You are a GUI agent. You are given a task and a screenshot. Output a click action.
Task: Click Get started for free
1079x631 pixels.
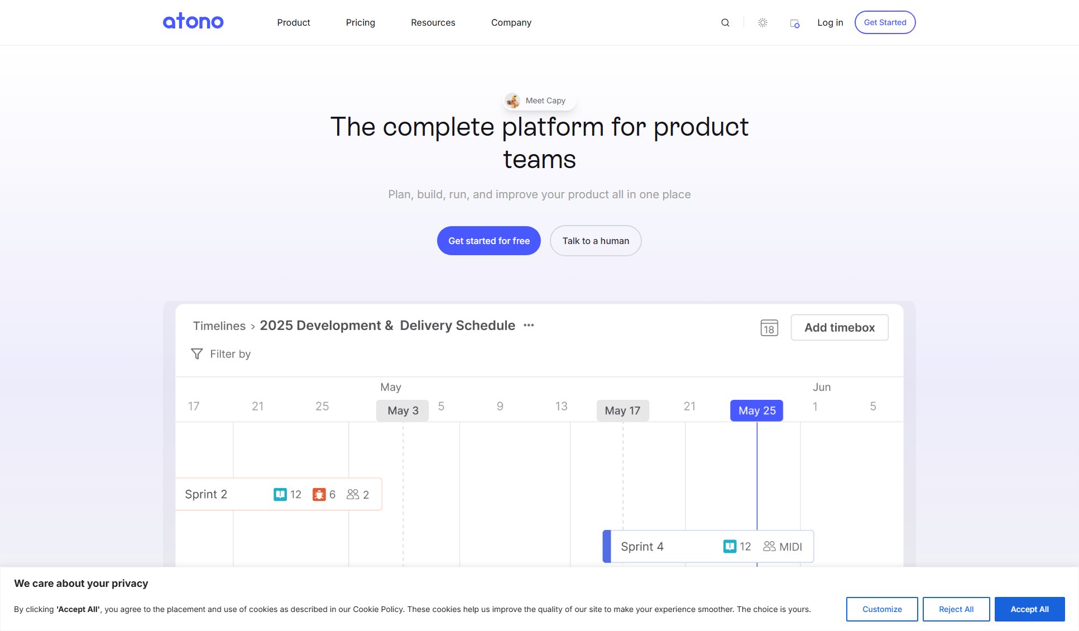(x=489, y=241)
